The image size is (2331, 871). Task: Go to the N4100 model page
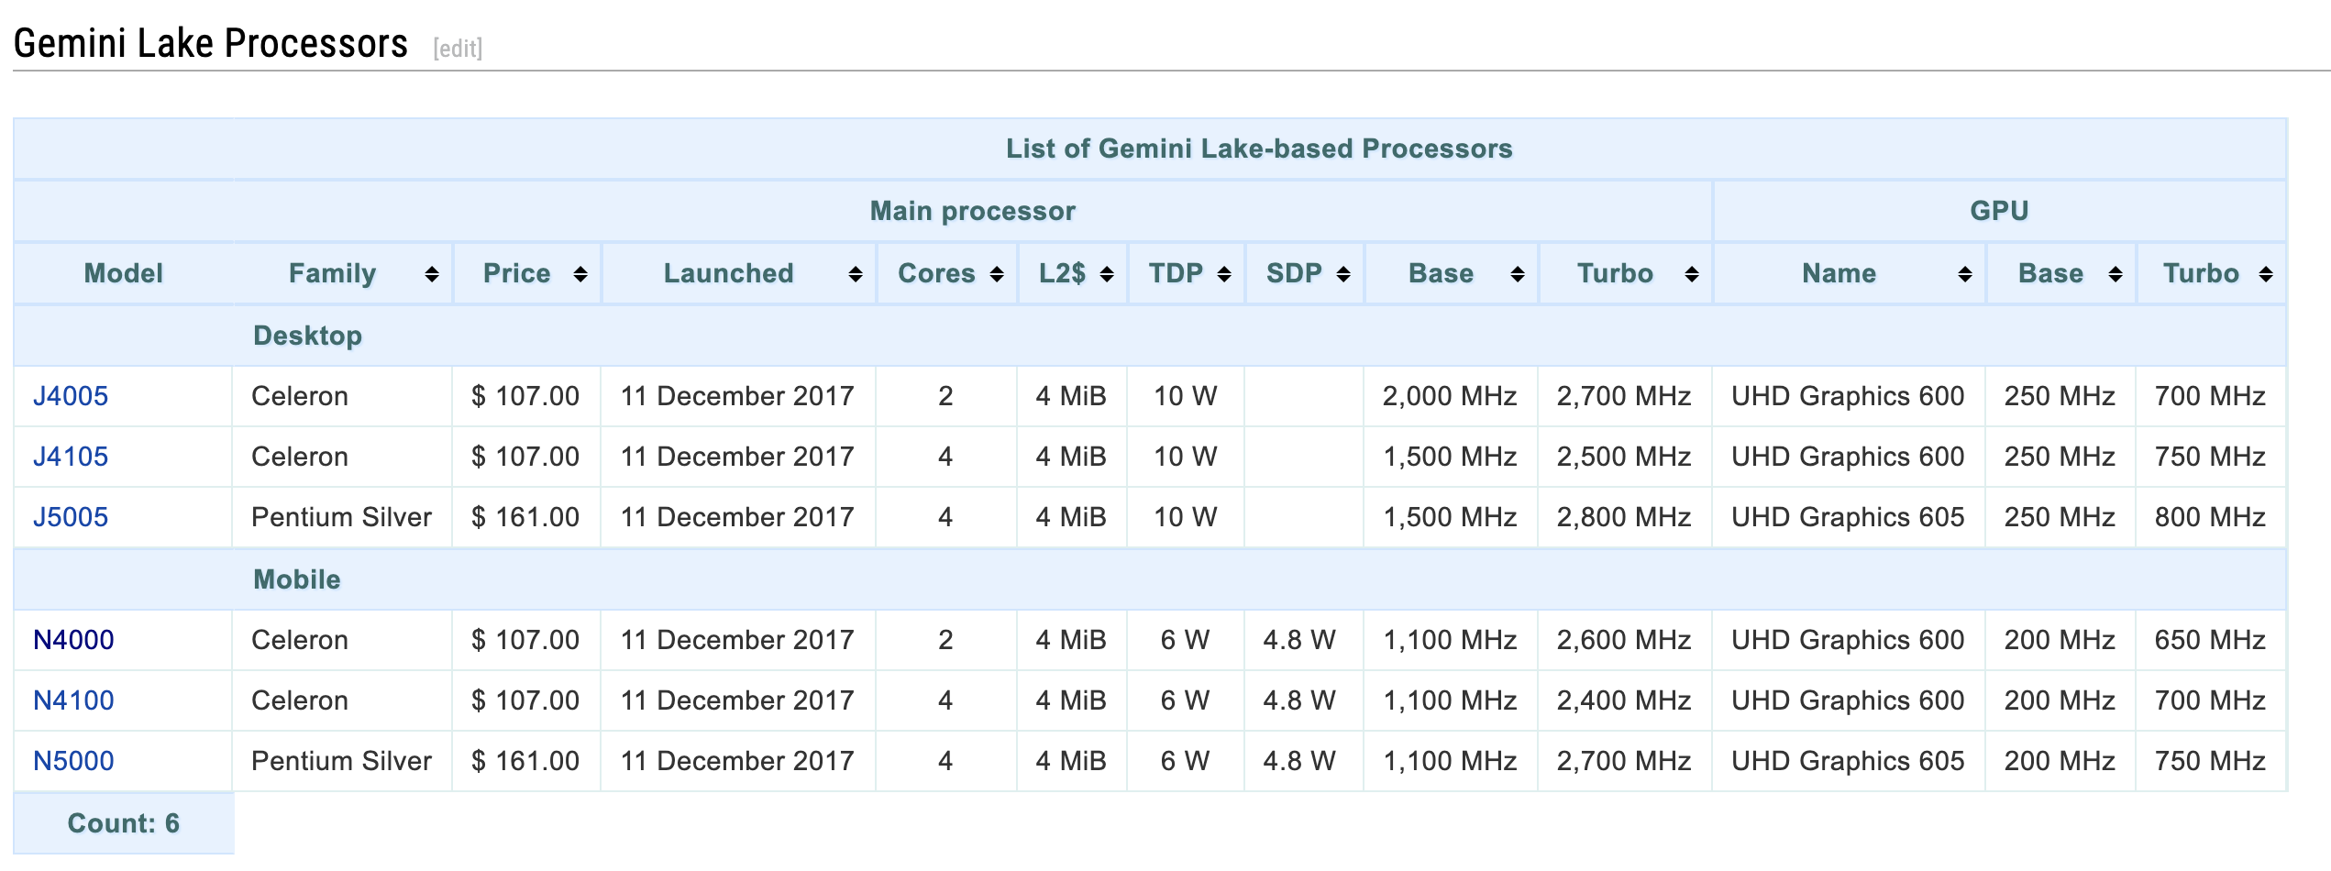pos(73,700)
